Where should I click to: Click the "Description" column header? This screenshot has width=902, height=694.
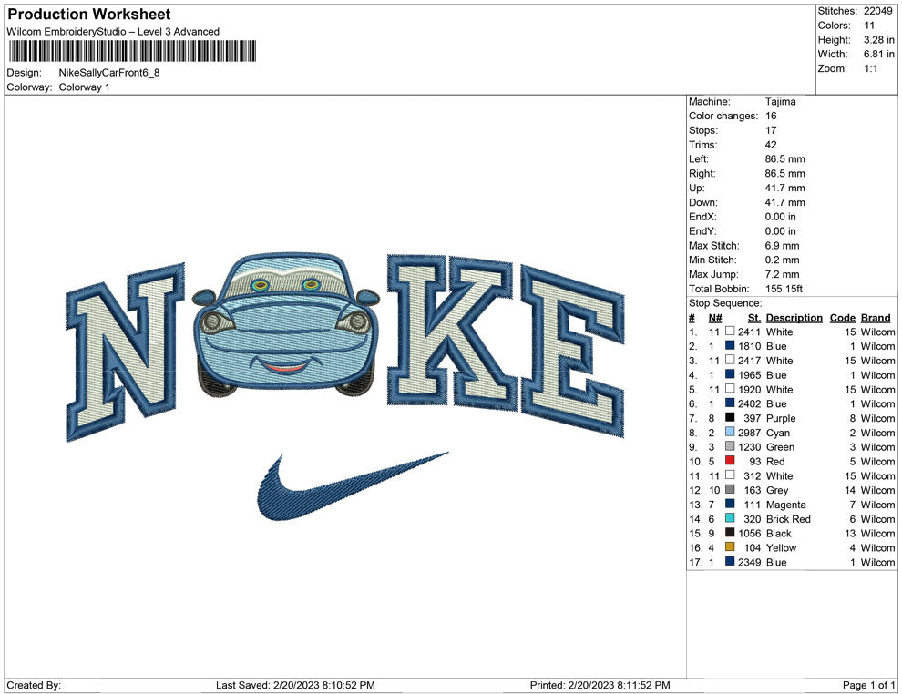coord(794,318)
